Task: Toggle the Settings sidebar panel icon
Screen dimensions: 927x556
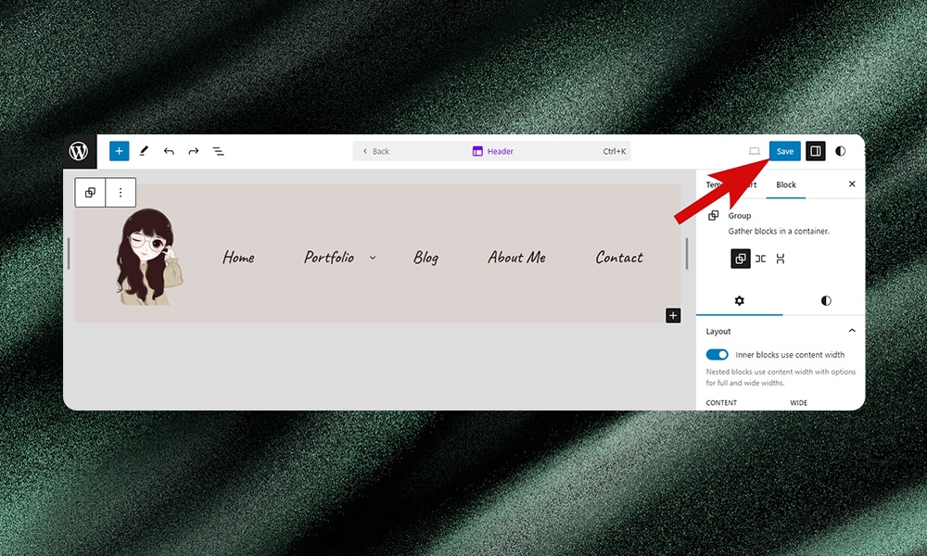Action: click(x=815, y=150)
